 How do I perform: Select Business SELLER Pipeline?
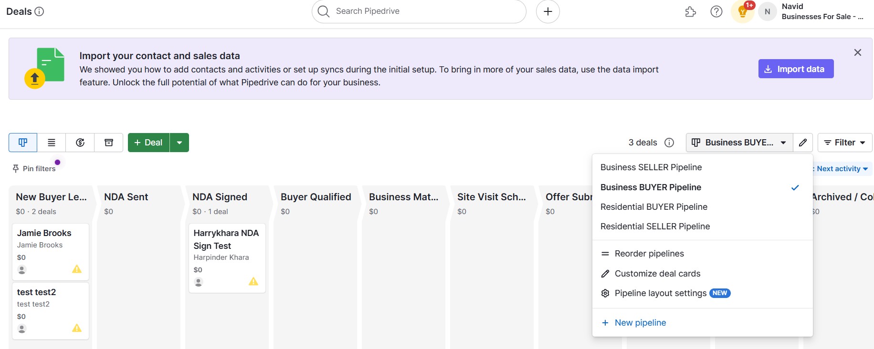(x=651, y=167)
